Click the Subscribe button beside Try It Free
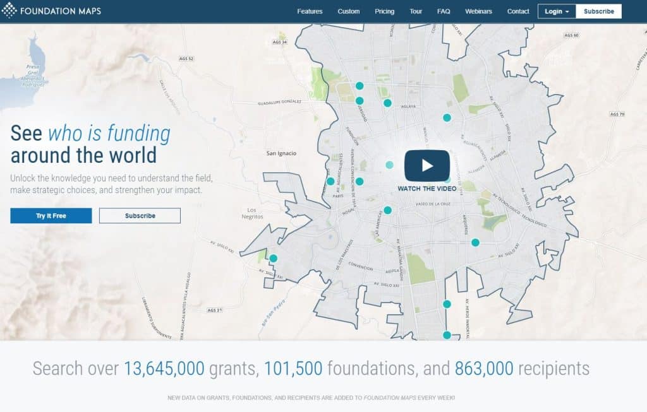This screenshot has height=412, width=647. [140, 216]
